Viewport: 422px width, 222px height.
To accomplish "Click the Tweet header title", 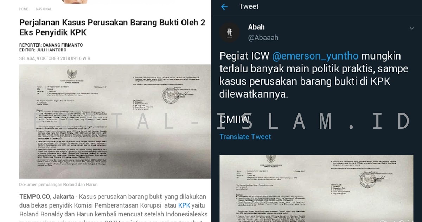I will 249,6.
